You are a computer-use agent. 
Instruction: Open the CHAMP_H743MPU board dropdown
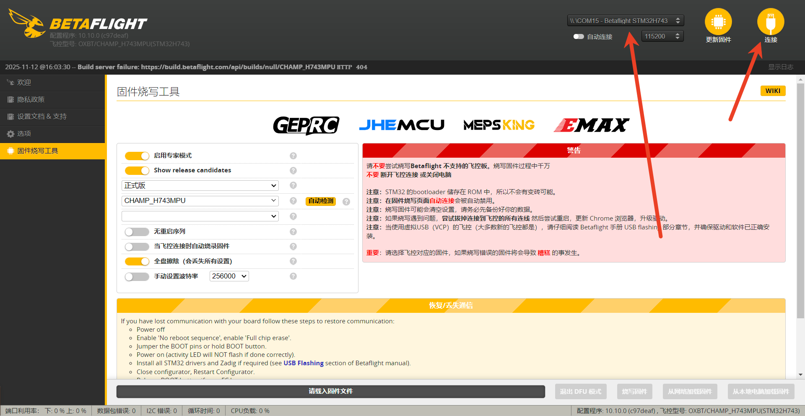click(x=200, y=201)
